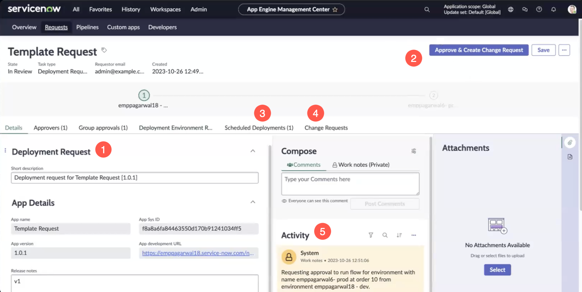Go to the Requests page
Image resolution: width=582 pixels, height=292 pixels.
(56, 27)
